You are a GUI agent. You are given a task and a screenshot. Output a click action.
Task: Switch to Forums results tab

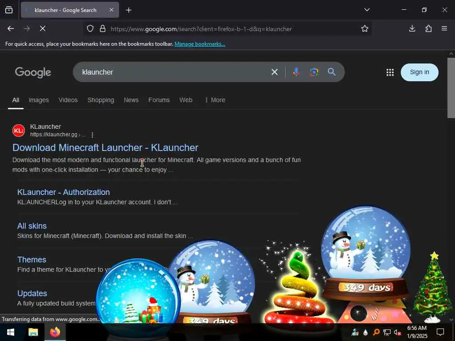(x=159, y=100)
